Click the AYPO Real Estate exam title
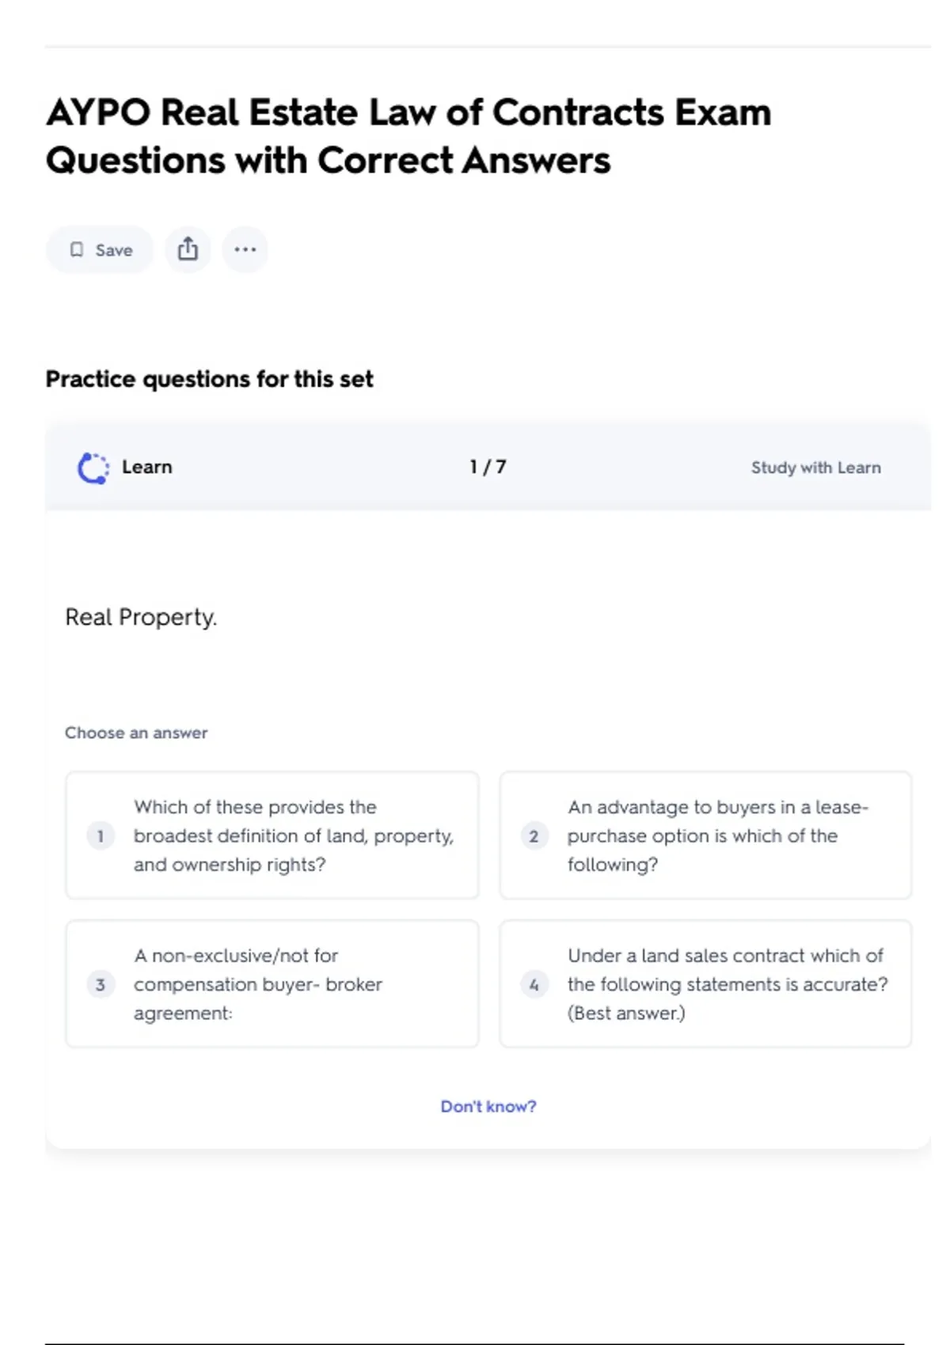950x1345 pixels. point(408,136)
